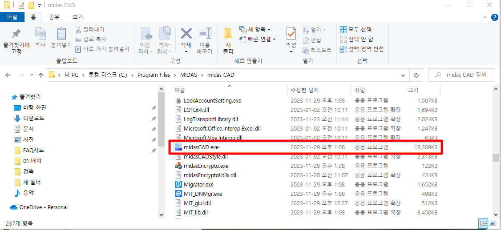This screenshot has width=501, height=230.
Task: Open 복사 위치 (Copy to) menu
Action: 164,40
